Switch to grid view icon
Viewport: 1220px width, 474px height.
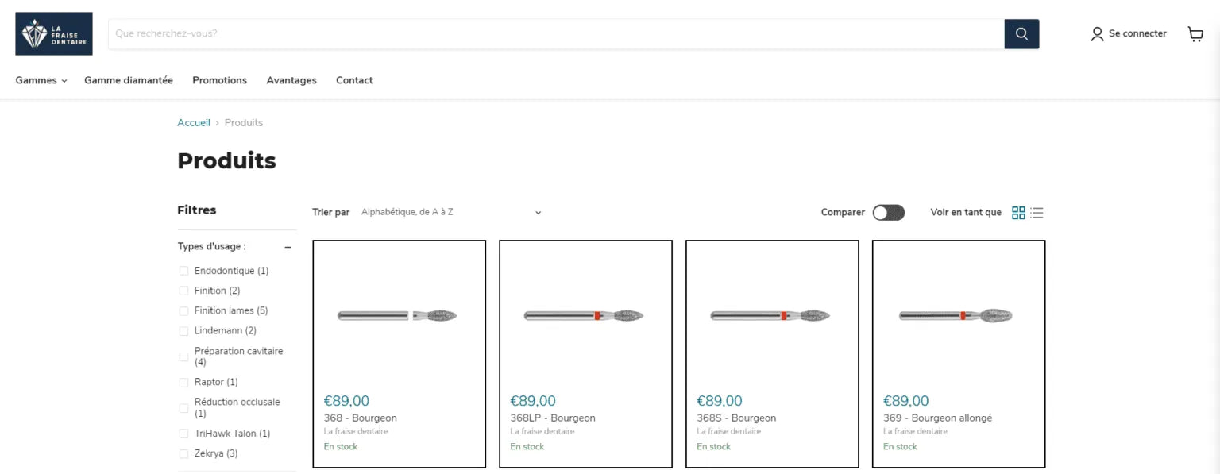[x=1018, y=213]
